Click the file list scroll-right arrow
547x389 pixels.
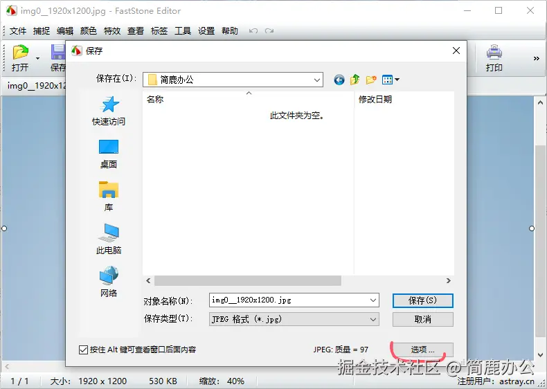448,280
